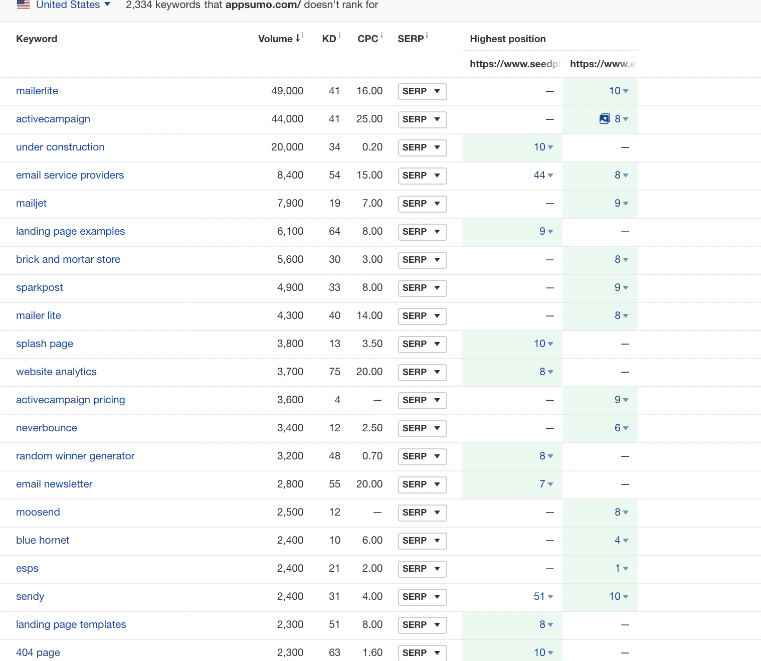This screenshot has width=761, height=661.
Task: Expand position 6 for neverbounce
Action: 622,428
